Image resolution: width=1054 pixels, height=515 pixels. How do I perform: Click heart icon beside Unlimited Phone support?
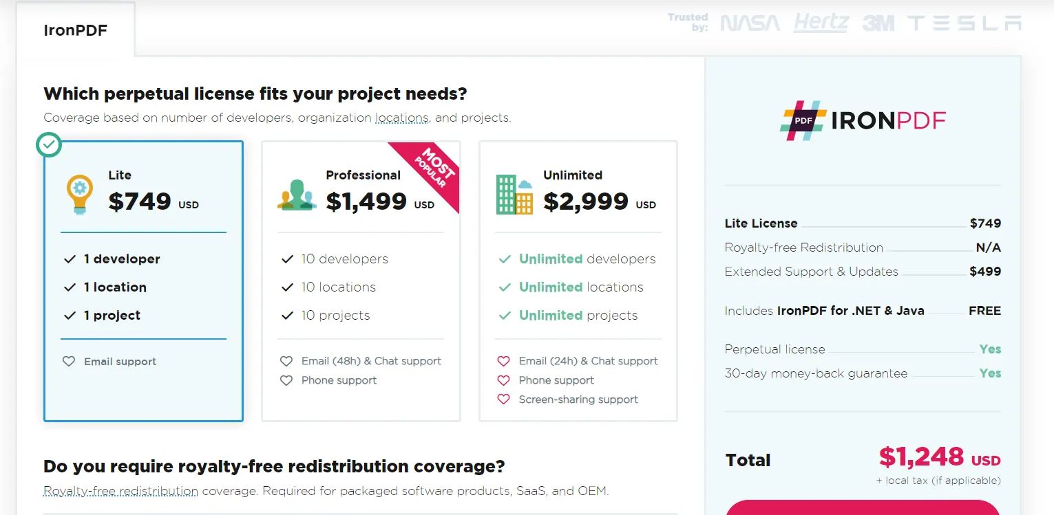tap(504, 380)
